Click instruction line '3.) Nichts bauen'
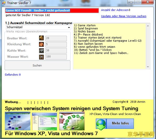 point(84,32)
